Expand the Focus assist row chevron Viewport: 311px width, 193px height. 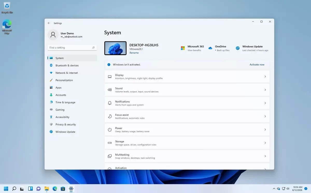[265, 116]
